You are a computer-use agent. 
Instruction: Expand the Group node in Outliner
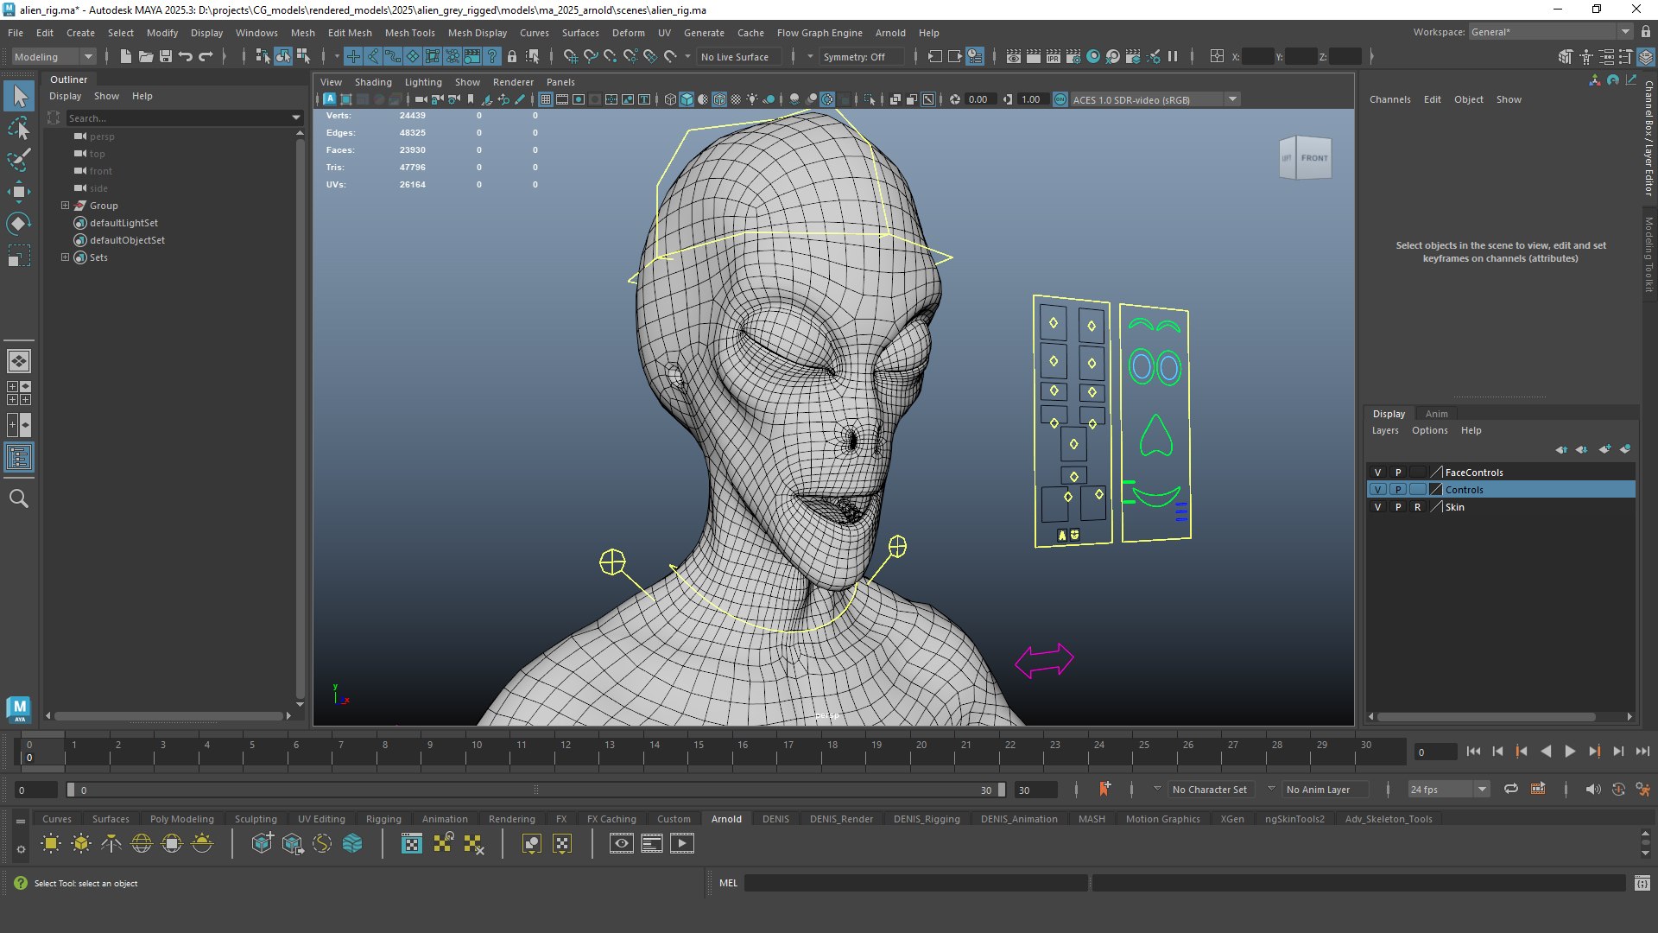coord(65,206)
